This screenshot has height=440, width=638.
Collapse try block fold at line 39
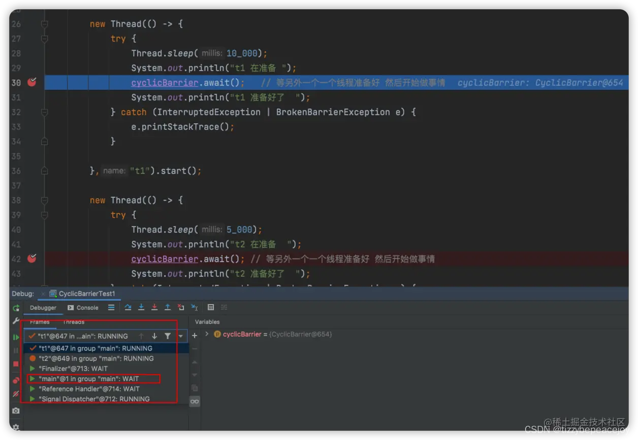click(x=44, y=215)
